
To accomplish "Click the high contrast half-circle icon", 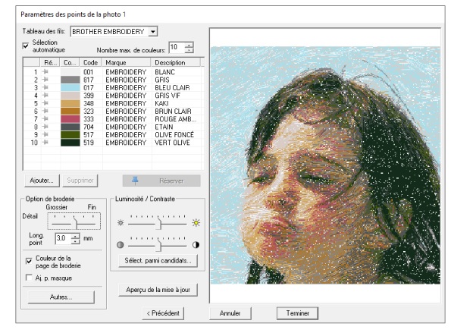I will (x=196, y=245).
